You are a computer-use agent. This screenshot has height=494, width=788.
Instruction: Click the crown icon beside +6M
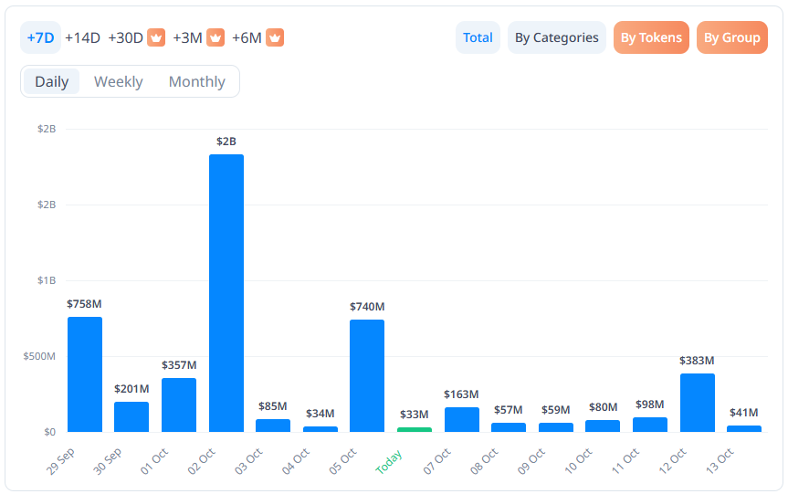pyautogui.click(x=275, y=37)
